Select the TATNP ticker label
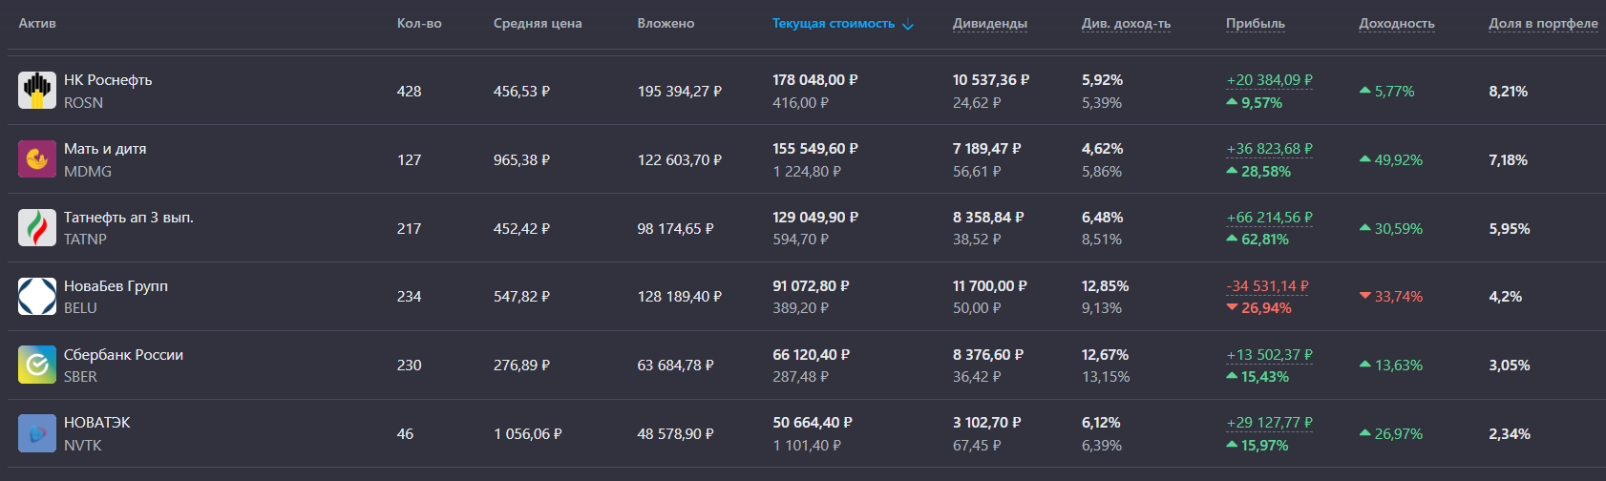 (85, 240)
